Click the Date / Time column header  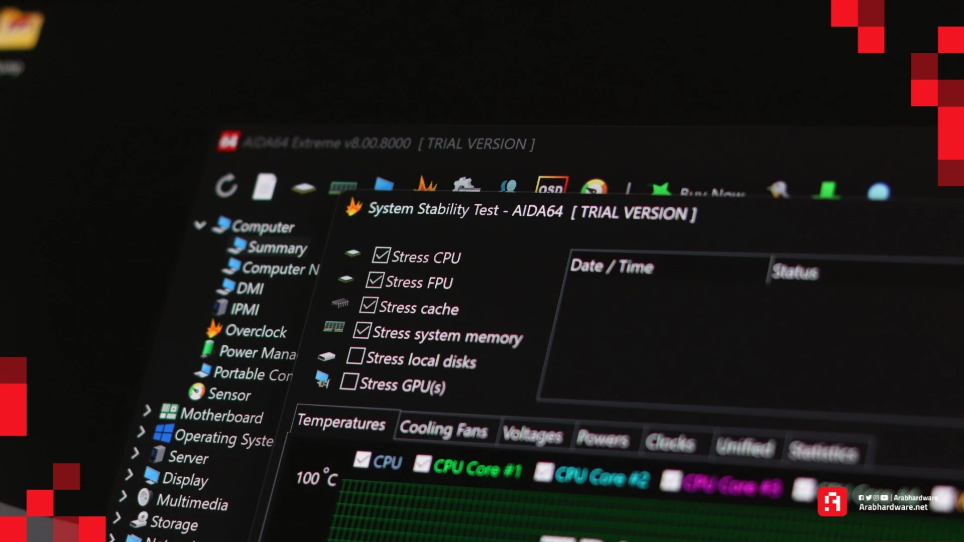pyautogui.click(x=612, y=266)
